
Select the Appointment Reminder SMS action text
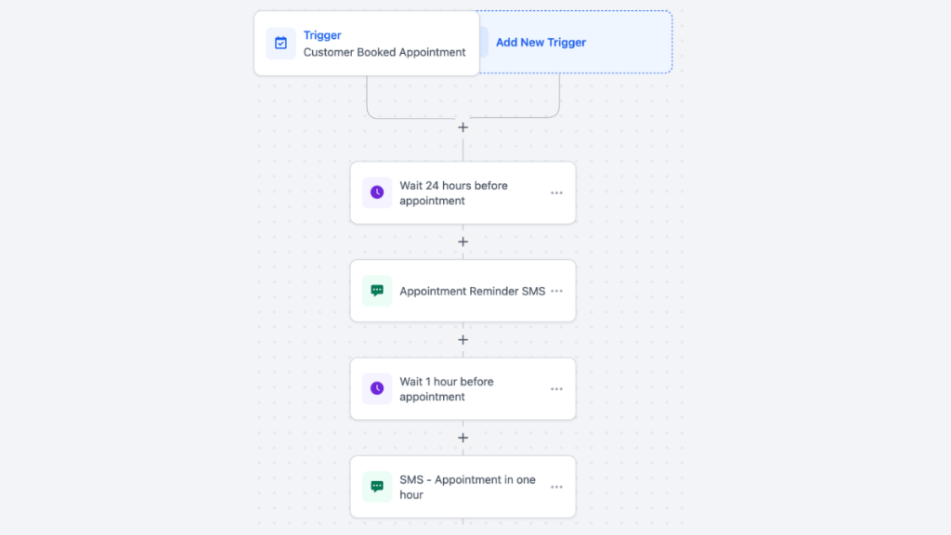(x=472, y=291)
